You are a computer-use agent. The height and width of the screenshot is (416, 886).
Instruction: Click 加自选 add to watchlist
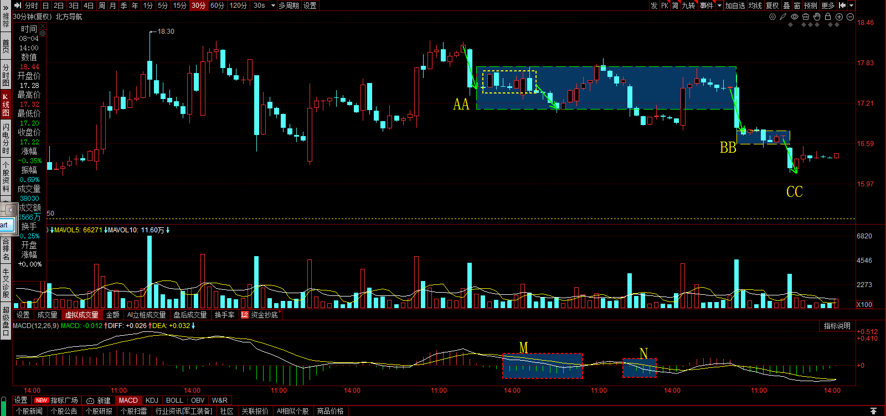pos(735,5)
